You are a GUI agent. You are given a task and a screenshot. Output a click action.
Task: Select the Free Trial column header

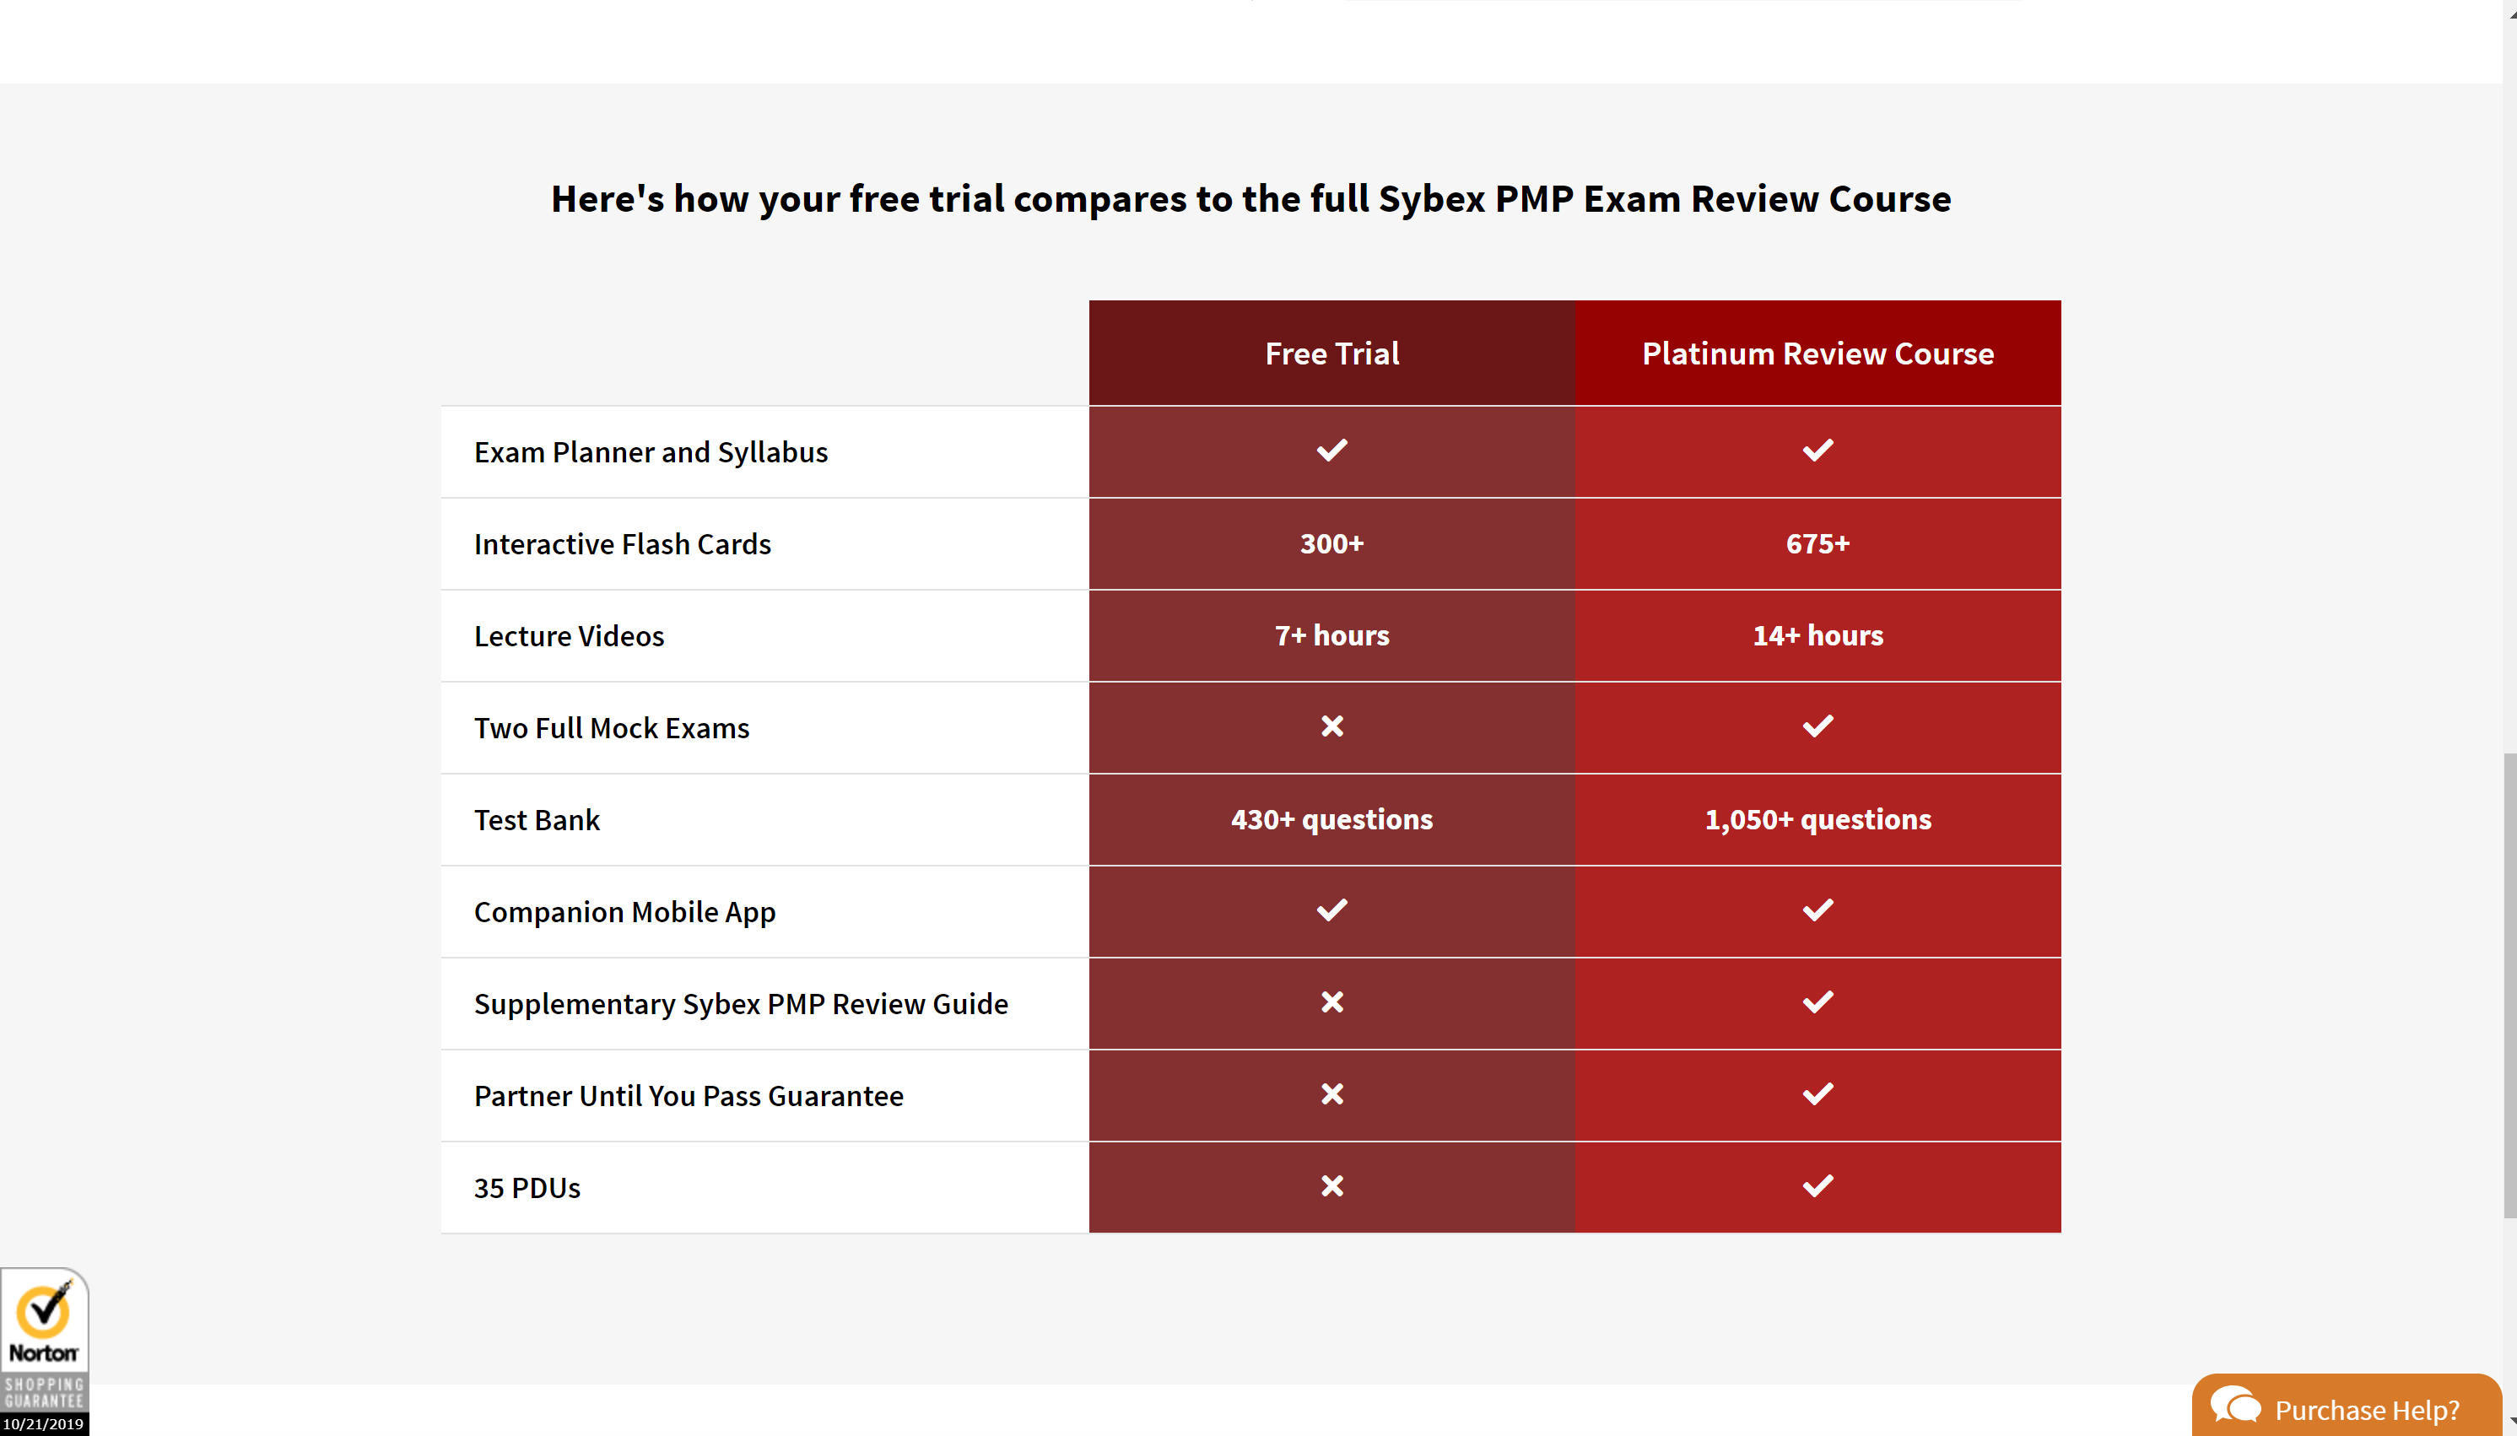(x=1331, y=353)
